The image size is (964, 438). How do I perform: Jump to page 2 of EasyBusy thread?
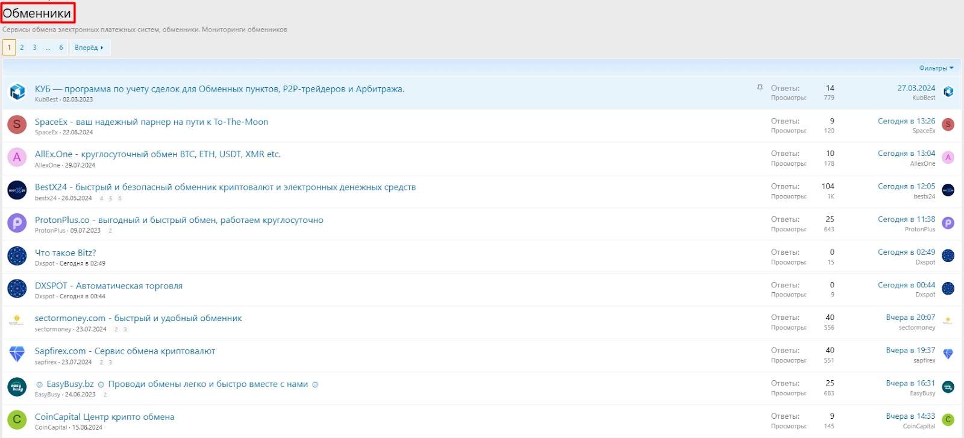pos(105,395)
